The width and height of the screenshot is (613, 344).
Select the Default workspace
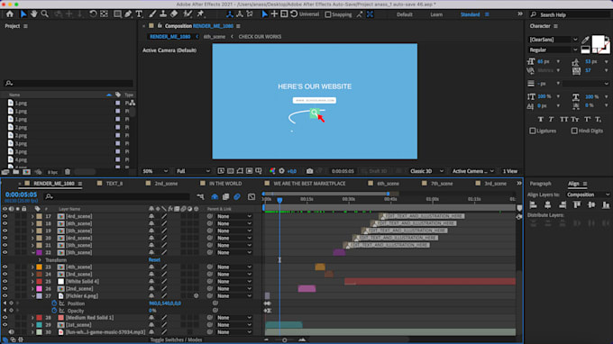click(404, 14)
